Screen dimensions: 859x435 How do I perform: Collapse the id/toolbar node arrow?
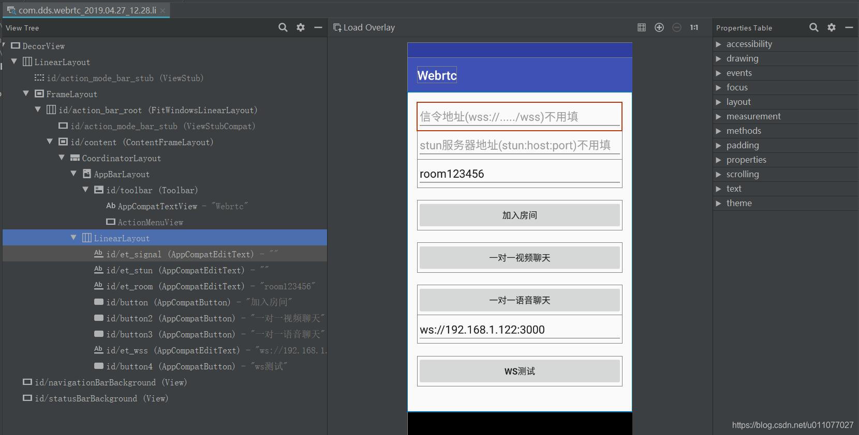(x=85, y=190)
